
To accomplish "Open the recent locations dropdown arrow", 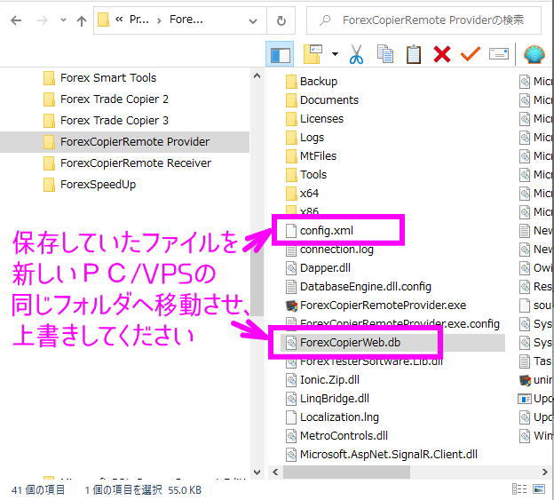I will click(63, 20).
